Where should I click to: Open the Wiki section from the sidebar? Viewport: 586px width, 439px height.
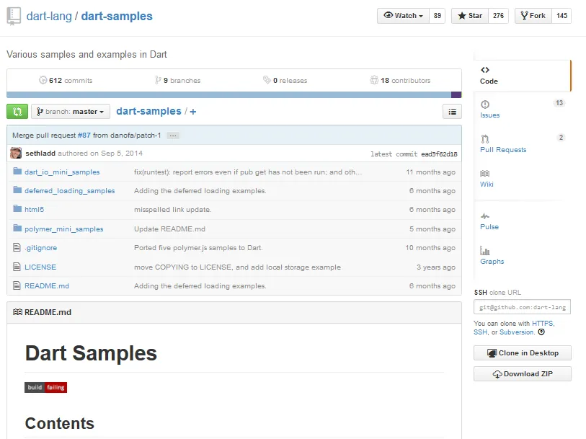(x=487, y=184)
